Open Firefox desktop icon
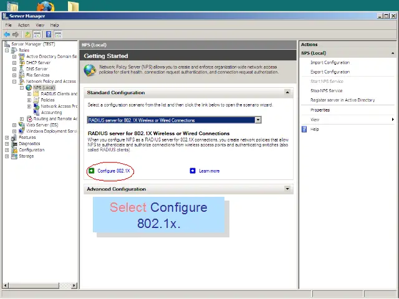 (46, 6)
